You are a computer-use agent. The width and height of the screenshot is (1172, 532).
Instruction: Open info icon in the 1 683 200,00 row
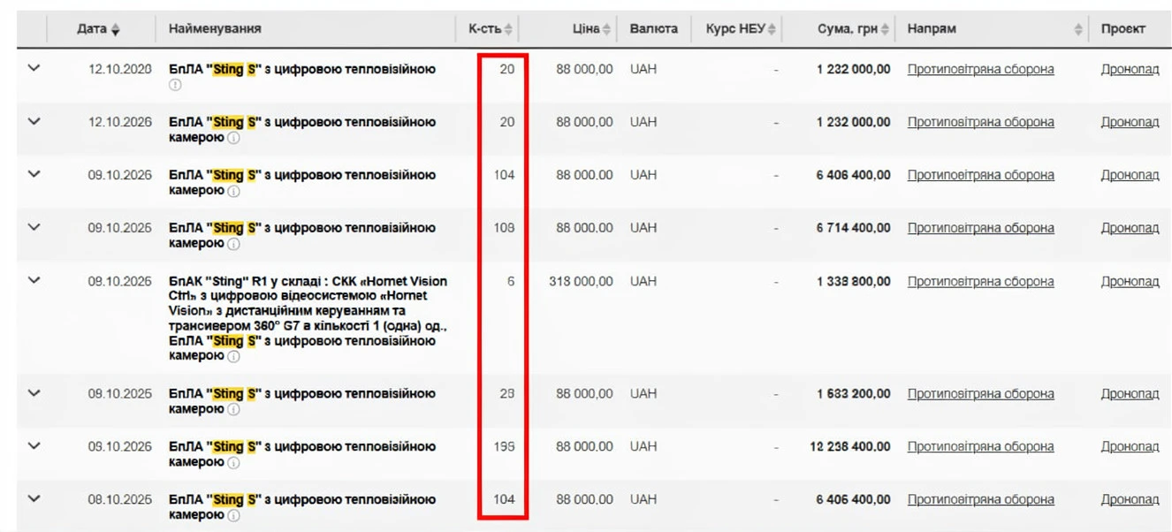click(233, 409)
